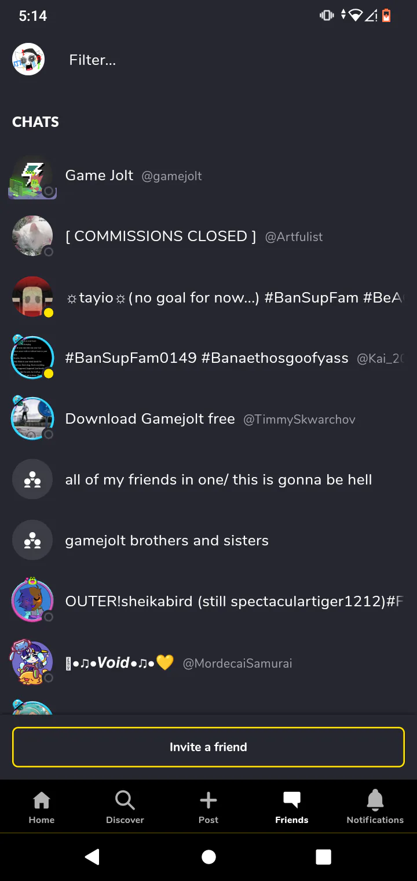Tap Android home circle button
417x881 pixels.
[x=209, y=857]
